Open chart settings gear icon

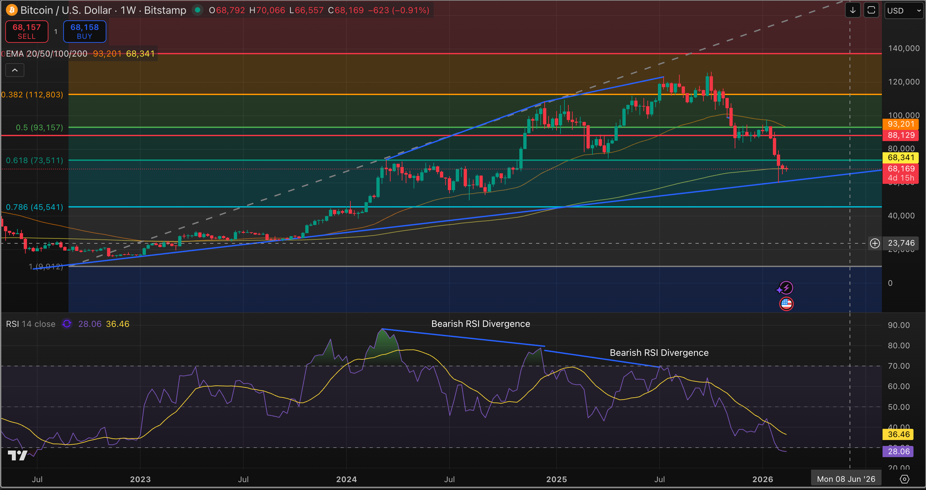905,479
